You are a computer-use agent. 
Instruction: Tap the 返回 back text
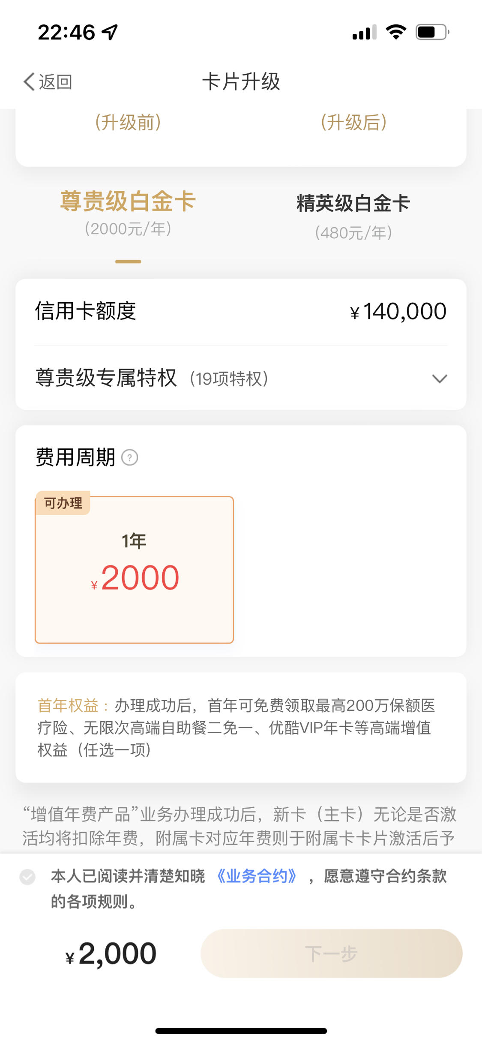(55, 82)
